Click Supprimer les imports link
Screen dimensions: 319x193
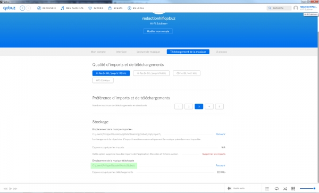pyautogui.click(x=214, y=154)
